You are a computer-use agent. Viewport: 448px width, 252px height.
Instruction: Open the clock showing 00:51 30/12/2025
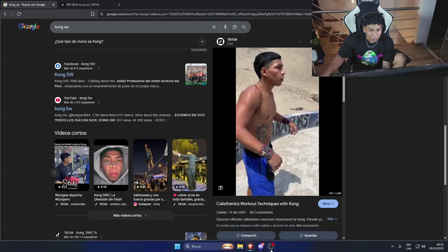tap(436, 246)
